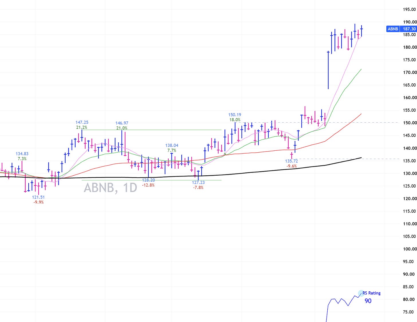Click the 128.20 swing low label
Viewport: 417px width, 322px height.
148,180
